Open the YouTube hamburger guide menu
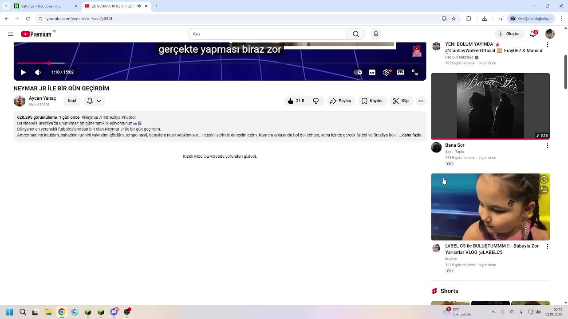The height and width of the screenshot is (319, 568). (x=11, y=34)
